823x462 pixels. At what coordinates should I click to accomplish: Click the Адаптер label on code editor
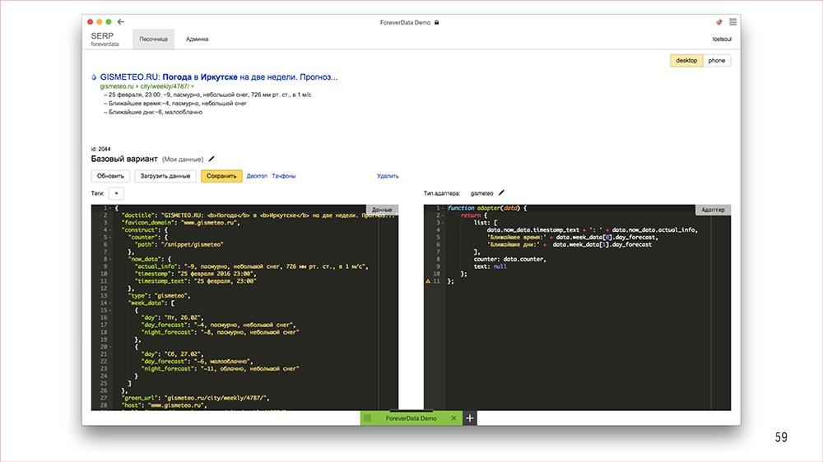point(713,210)
